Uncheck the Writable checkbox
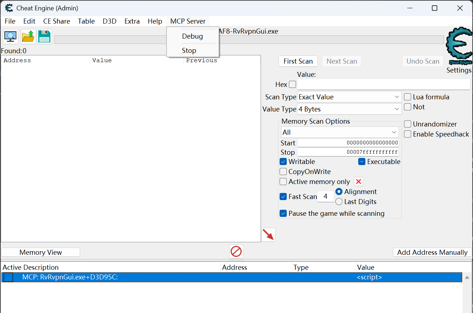Viewport: 473px width, 313px height. pyautogui.click(x=283, y=162)
